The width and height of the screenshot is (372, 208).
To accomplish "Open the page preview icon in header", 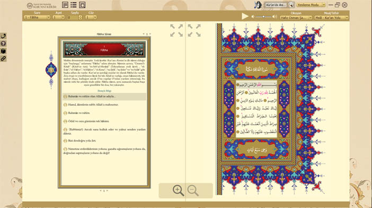I will 82,5.
